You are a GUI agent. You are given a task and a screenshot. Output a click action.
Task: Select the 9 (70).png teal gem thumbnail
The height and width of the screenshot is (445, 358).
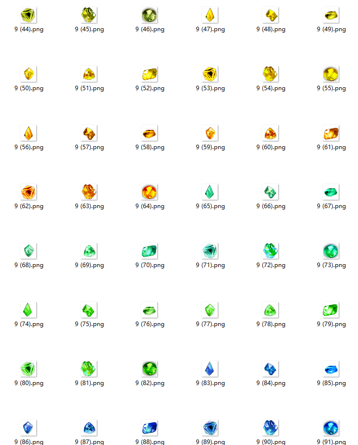tap(150, 251)
